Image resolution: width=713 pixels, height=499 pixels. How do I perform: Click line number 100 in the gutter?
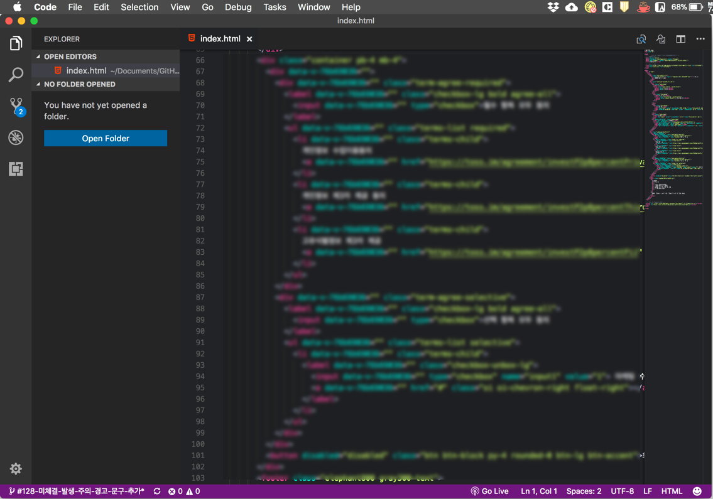coord(198,444)
